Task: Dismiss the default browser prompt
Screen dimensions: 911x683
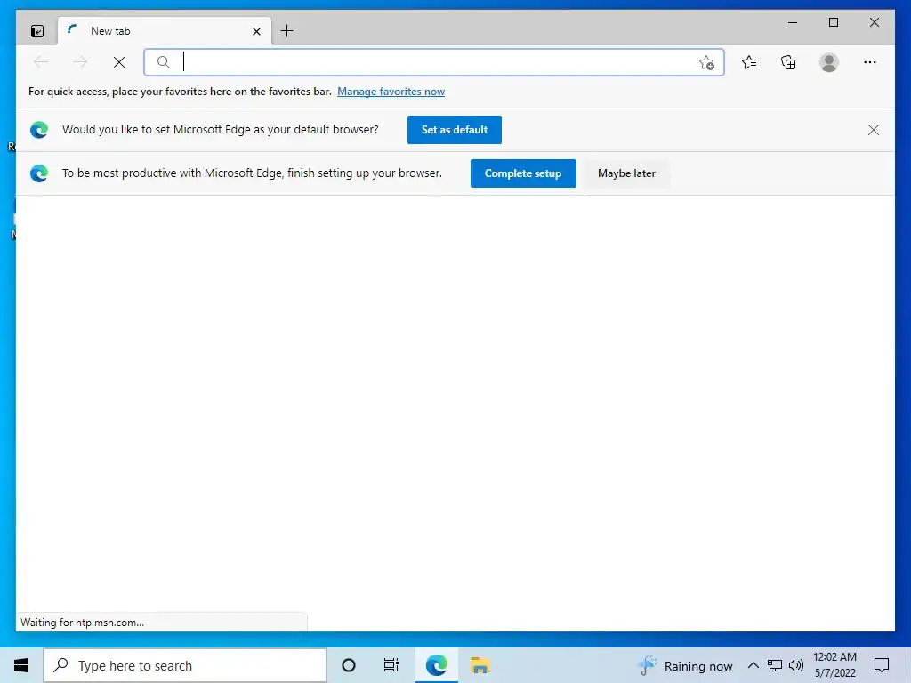Action: (x=874, y=130)
